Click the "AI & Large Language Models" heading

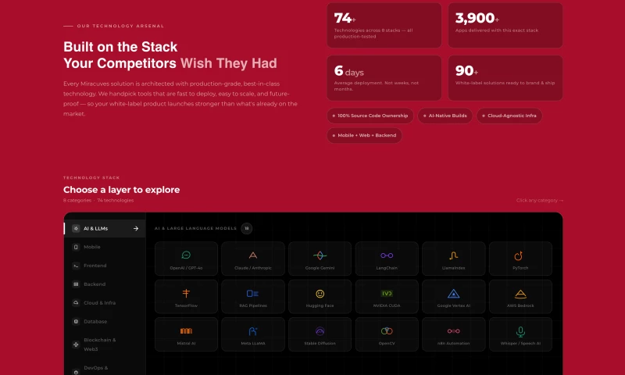click(x=196, y=228)
